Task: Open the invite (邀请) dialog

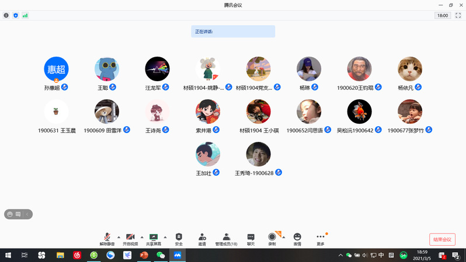Action: pos(202,239)
